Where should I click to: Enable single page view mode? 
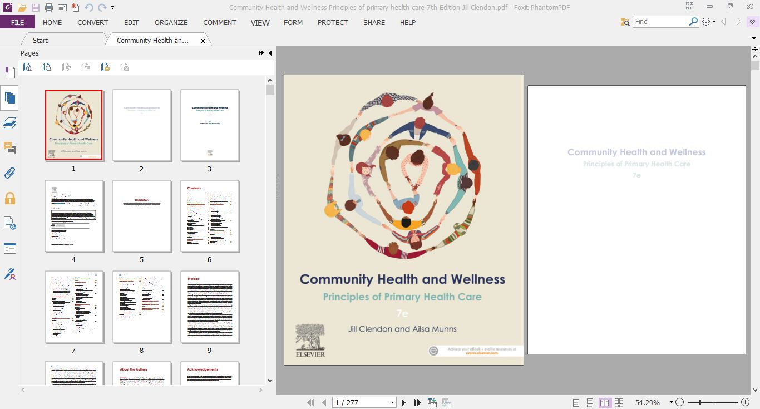[576, 402]
